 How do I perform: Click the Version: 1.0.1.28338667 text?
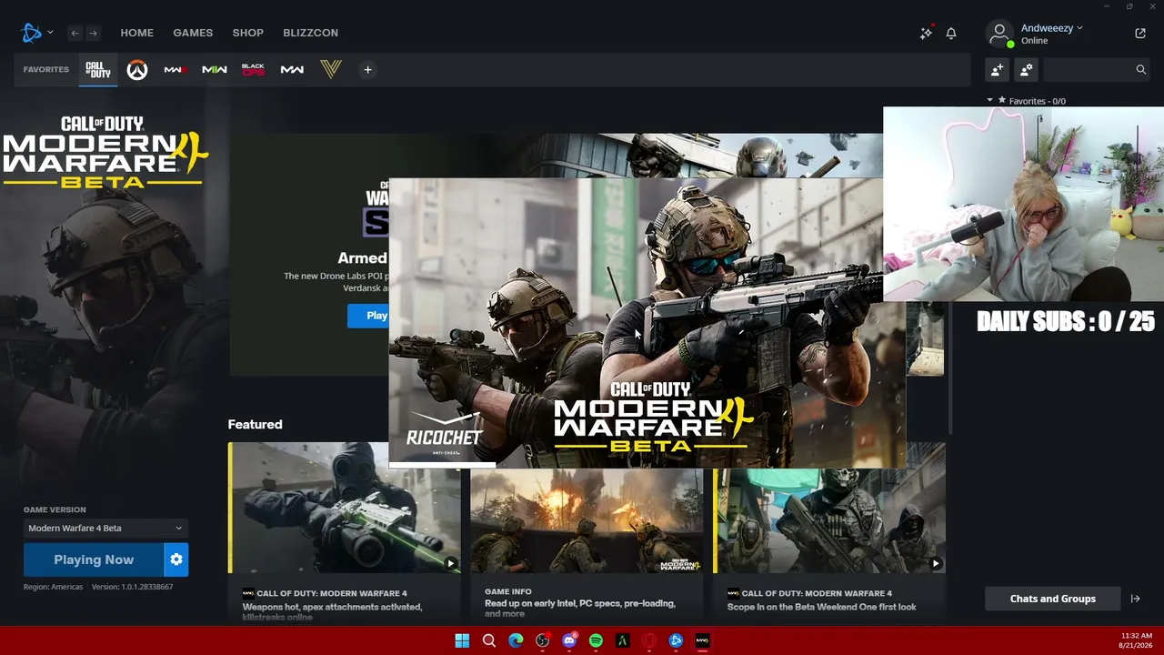pyautogui.click(x=132, y=587)
